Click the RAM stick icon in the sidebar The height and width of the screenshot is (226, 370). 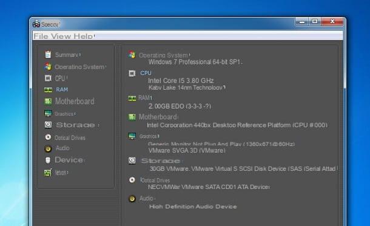pyautogui.click(x=48, y=90)
